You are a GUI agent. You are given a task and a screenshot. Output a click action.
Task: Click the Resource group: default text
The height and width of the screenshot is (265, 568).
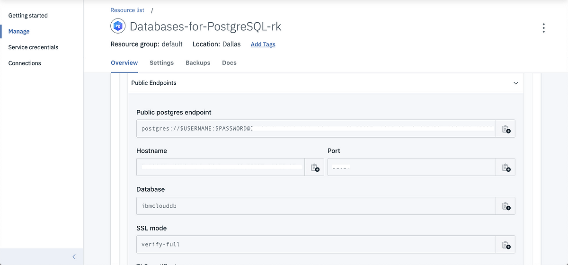point(146,44)
